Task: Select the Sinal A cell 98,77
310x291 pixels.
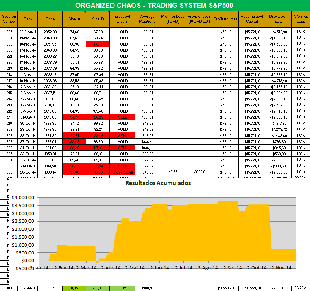Action: [x=74, y=166]
